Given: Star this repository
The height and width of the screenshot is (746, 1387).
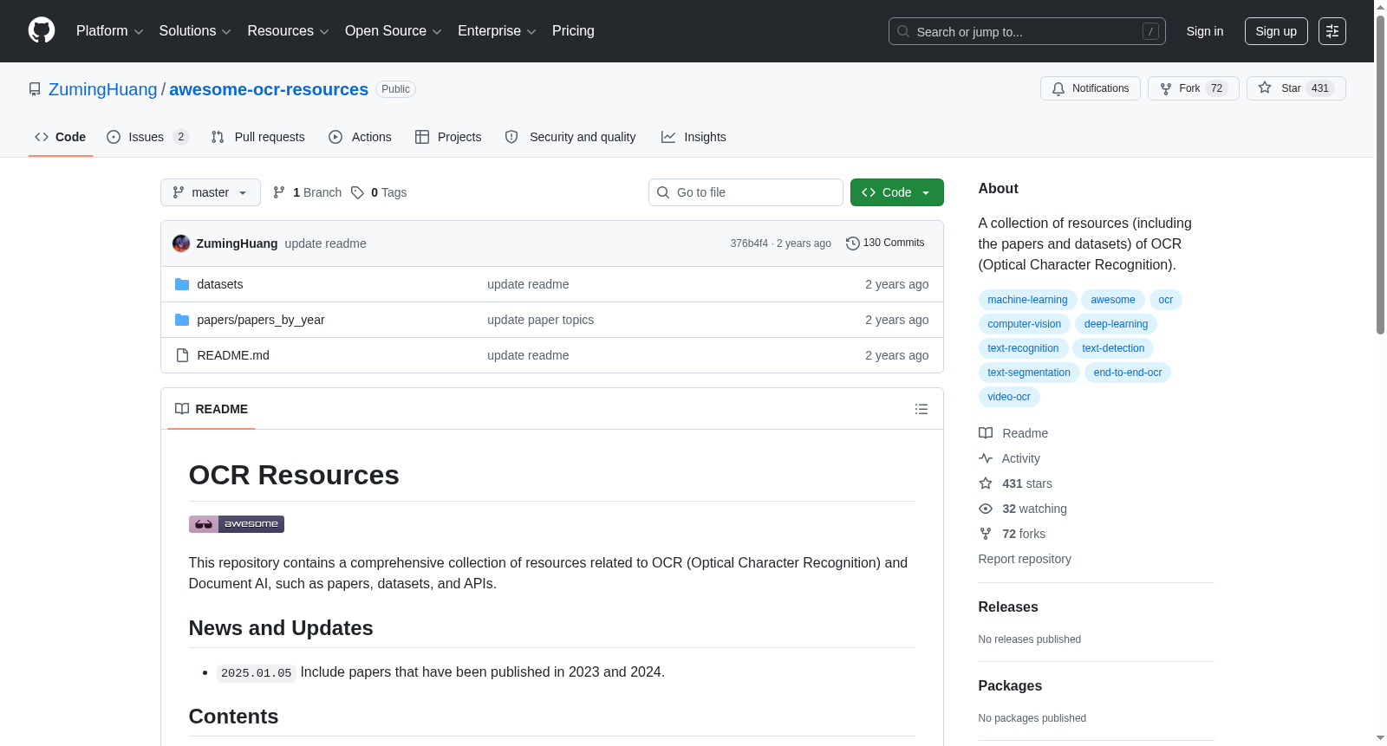Looking at the screenshot, I should tap(1295, 88).
